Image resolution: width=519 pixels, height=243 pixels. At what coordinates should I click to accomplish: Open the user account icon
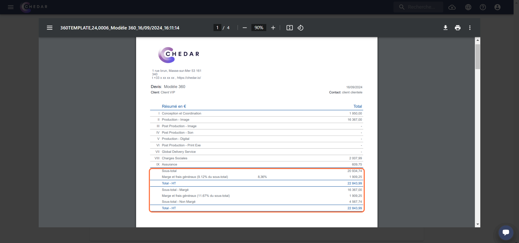tap(498, 7)
